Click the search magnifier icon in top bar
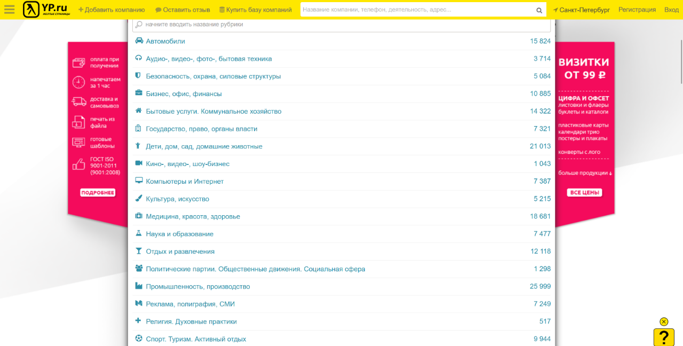The image size is (683, 346). [539, 10]
